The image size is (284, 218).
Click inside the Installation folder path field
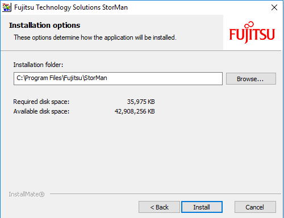(x=118, y=78)
